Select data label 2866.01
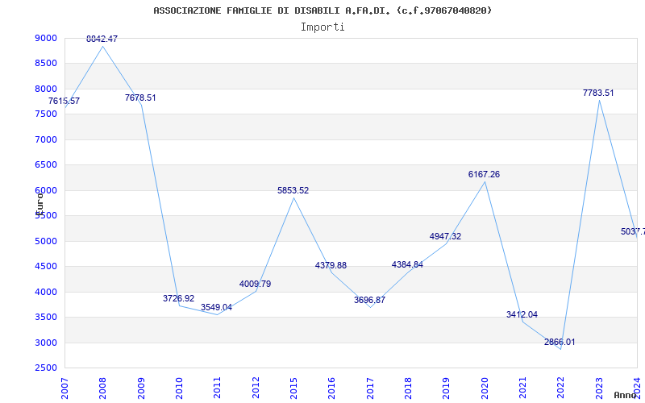This screenshot has width=645, height=403. (x=560, y=342)
